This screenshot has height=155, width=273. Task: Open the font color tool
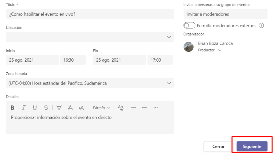[x=70, y=108]
